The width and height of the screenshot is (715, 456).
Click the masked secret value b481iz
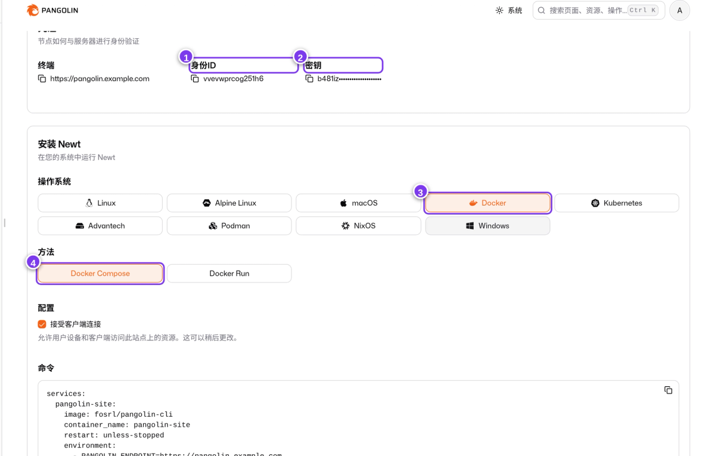[x=349, y=79]
